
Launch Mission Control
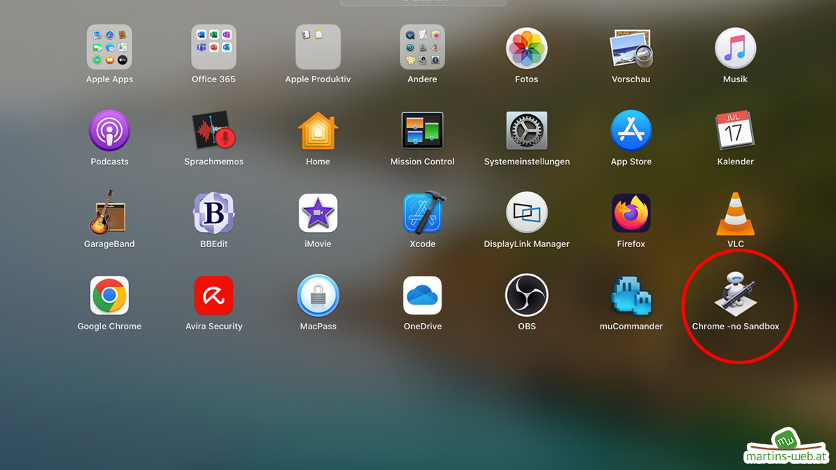pyautogui.click(x=423, y=130)
